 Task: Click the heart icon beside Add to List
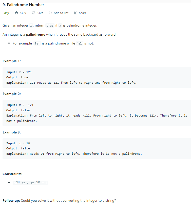pos(50,13)
